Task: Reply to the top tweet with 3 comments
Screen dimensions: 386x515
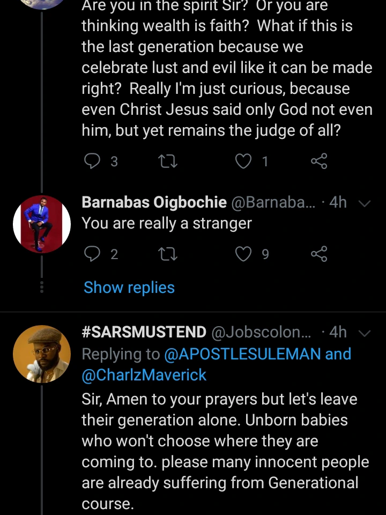Action: click(x=93, y=161)
